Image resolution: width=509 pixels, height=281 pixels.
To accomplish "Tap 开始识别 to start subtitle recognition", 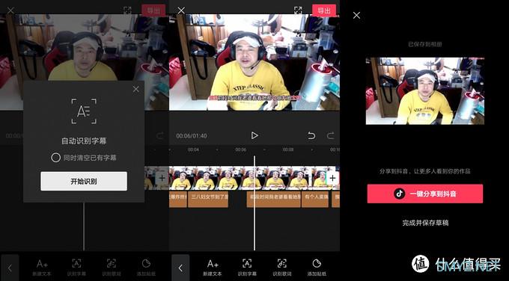I will 84,181.
